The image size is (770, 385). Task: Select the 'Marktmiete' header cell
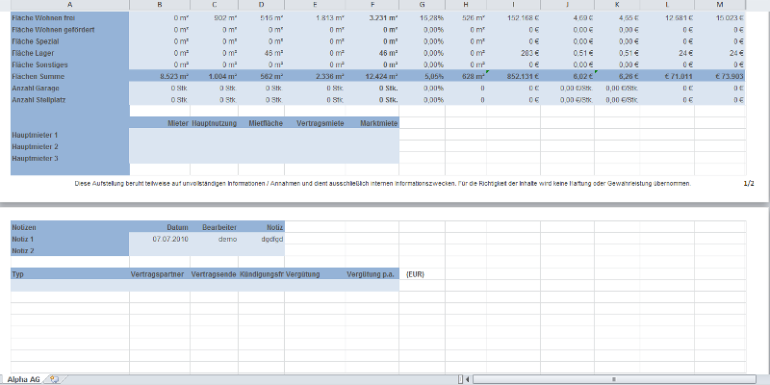pyautogui.click(x=372, y=123)
